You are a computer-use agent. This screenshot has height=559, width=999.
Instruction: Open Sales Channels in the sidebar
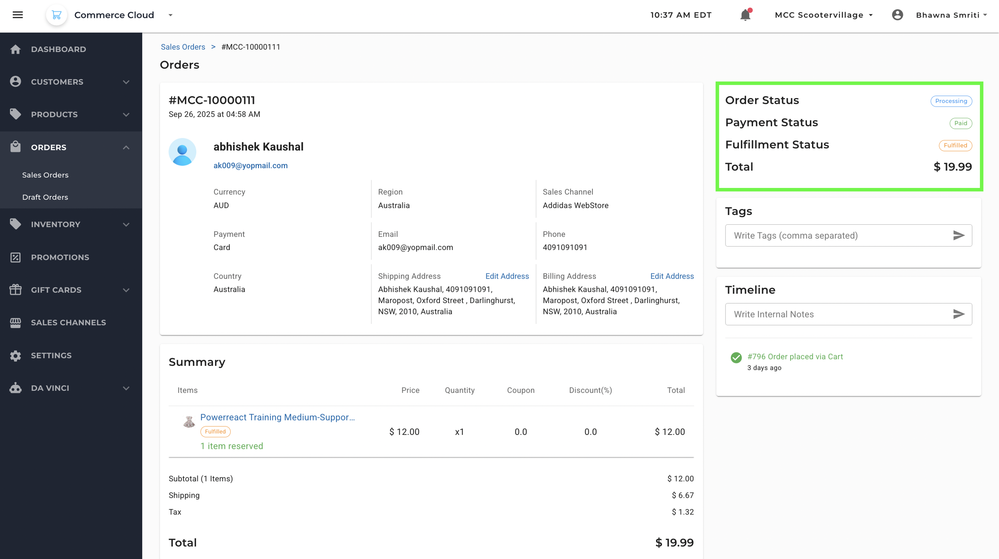click(x=68, y=323)
